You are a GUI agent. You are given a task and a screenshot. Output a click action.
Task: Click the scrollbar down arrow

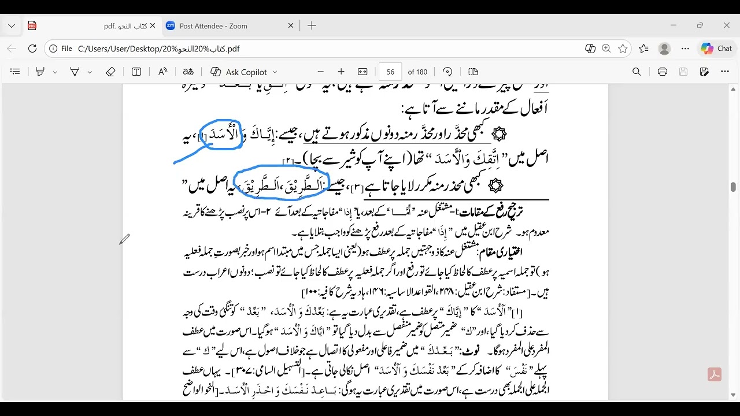(x=733, y=395)
